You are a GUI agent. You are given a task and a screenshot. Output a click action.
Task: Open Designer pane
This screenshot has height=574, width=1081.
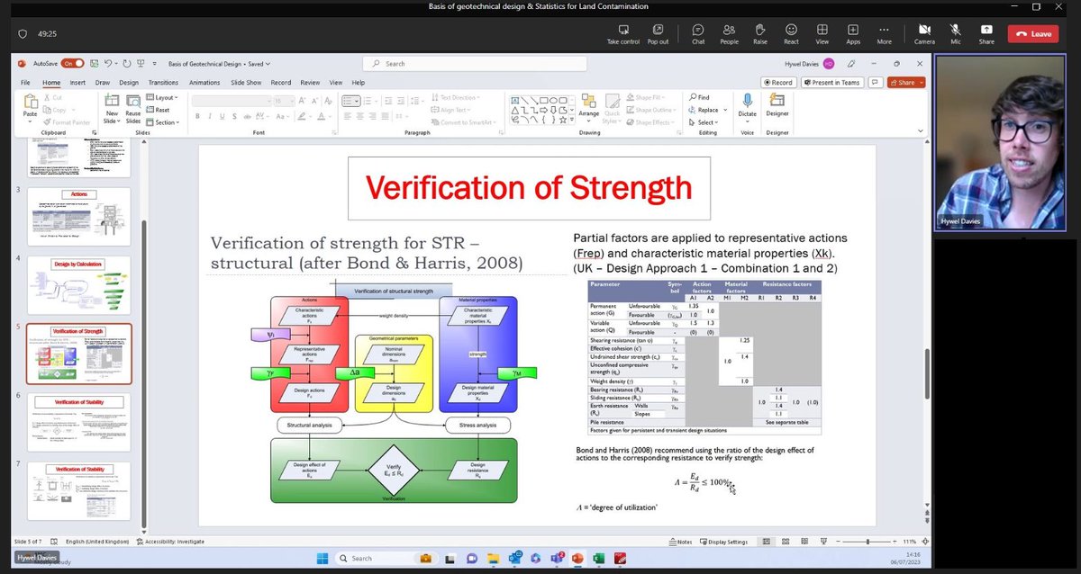pos(777,105)
